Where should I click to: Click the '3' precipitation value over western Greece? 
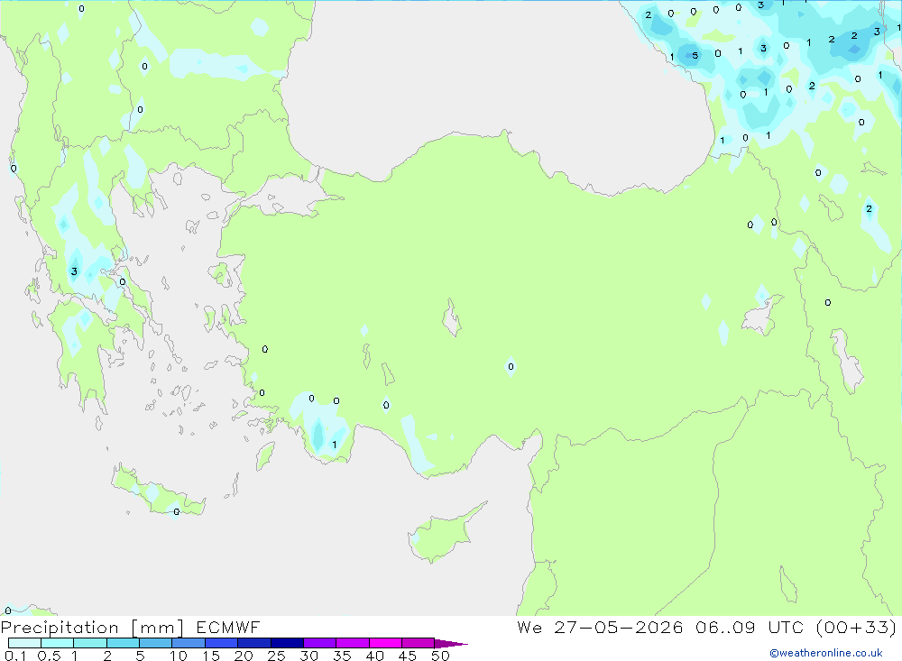pos(74,271)
